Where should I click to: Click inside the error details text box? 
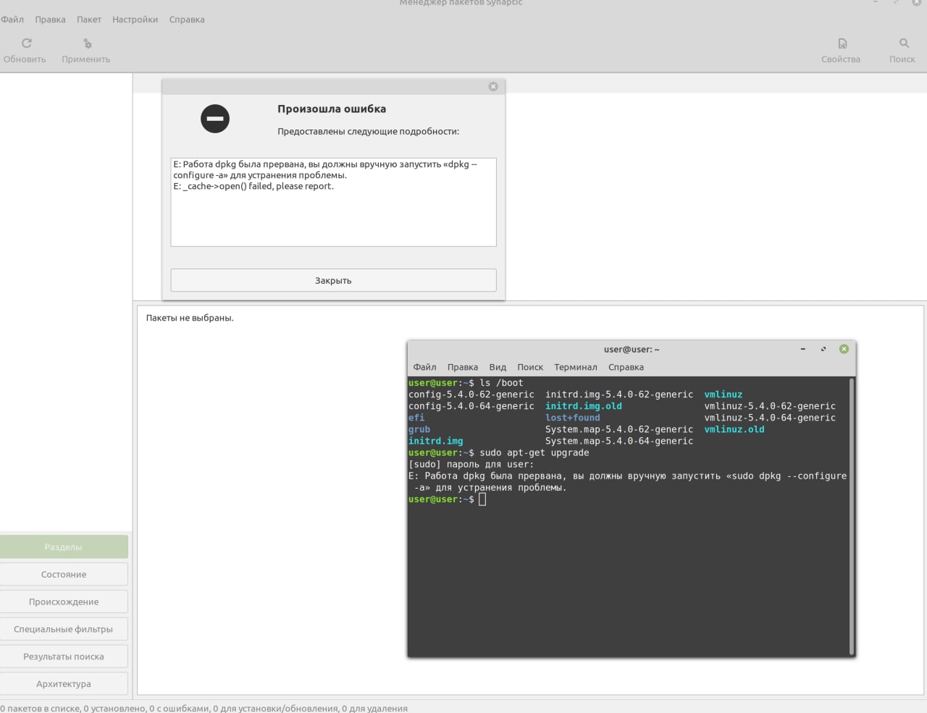coord(333,202)
